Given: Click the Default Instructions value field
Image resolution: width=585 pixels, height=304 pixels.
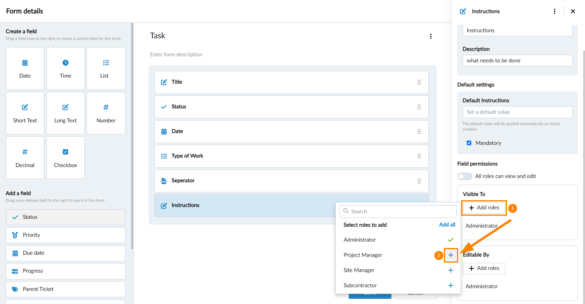Looking at the screenshot, I should 517,112.
